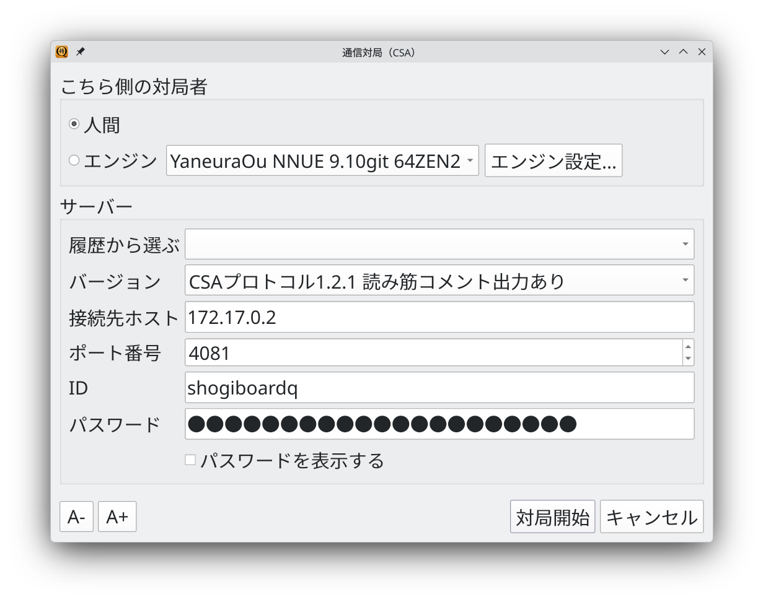This screenshot has height=602, width=763.
Task: Click the pin icon in the title bar
Action: tap(80, 52)
